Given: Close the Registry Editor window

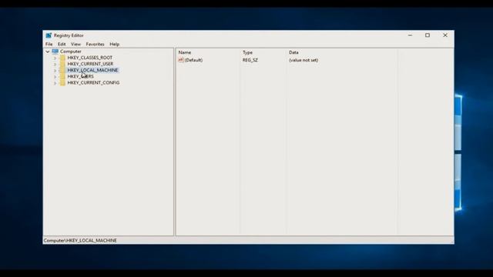Looking at the screenshot, I should pos(445,35).
